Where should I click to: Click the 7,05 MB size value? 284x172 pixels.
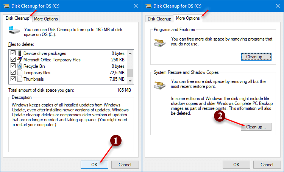[117, 79]
